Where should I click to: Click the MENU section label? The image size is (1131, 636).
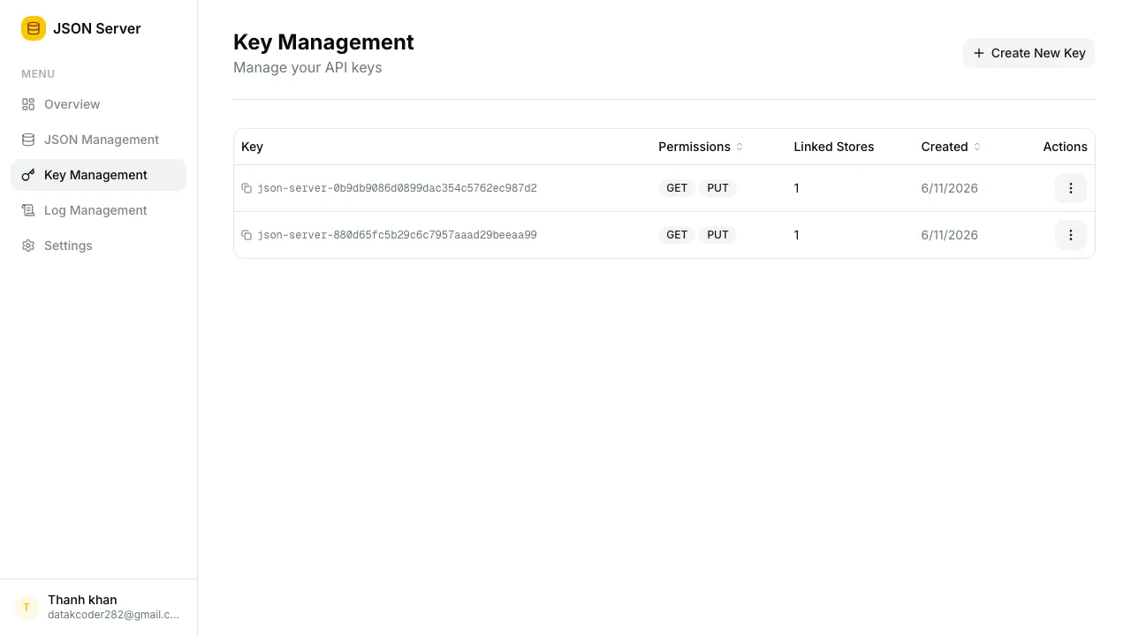click(x=38, y=74)
